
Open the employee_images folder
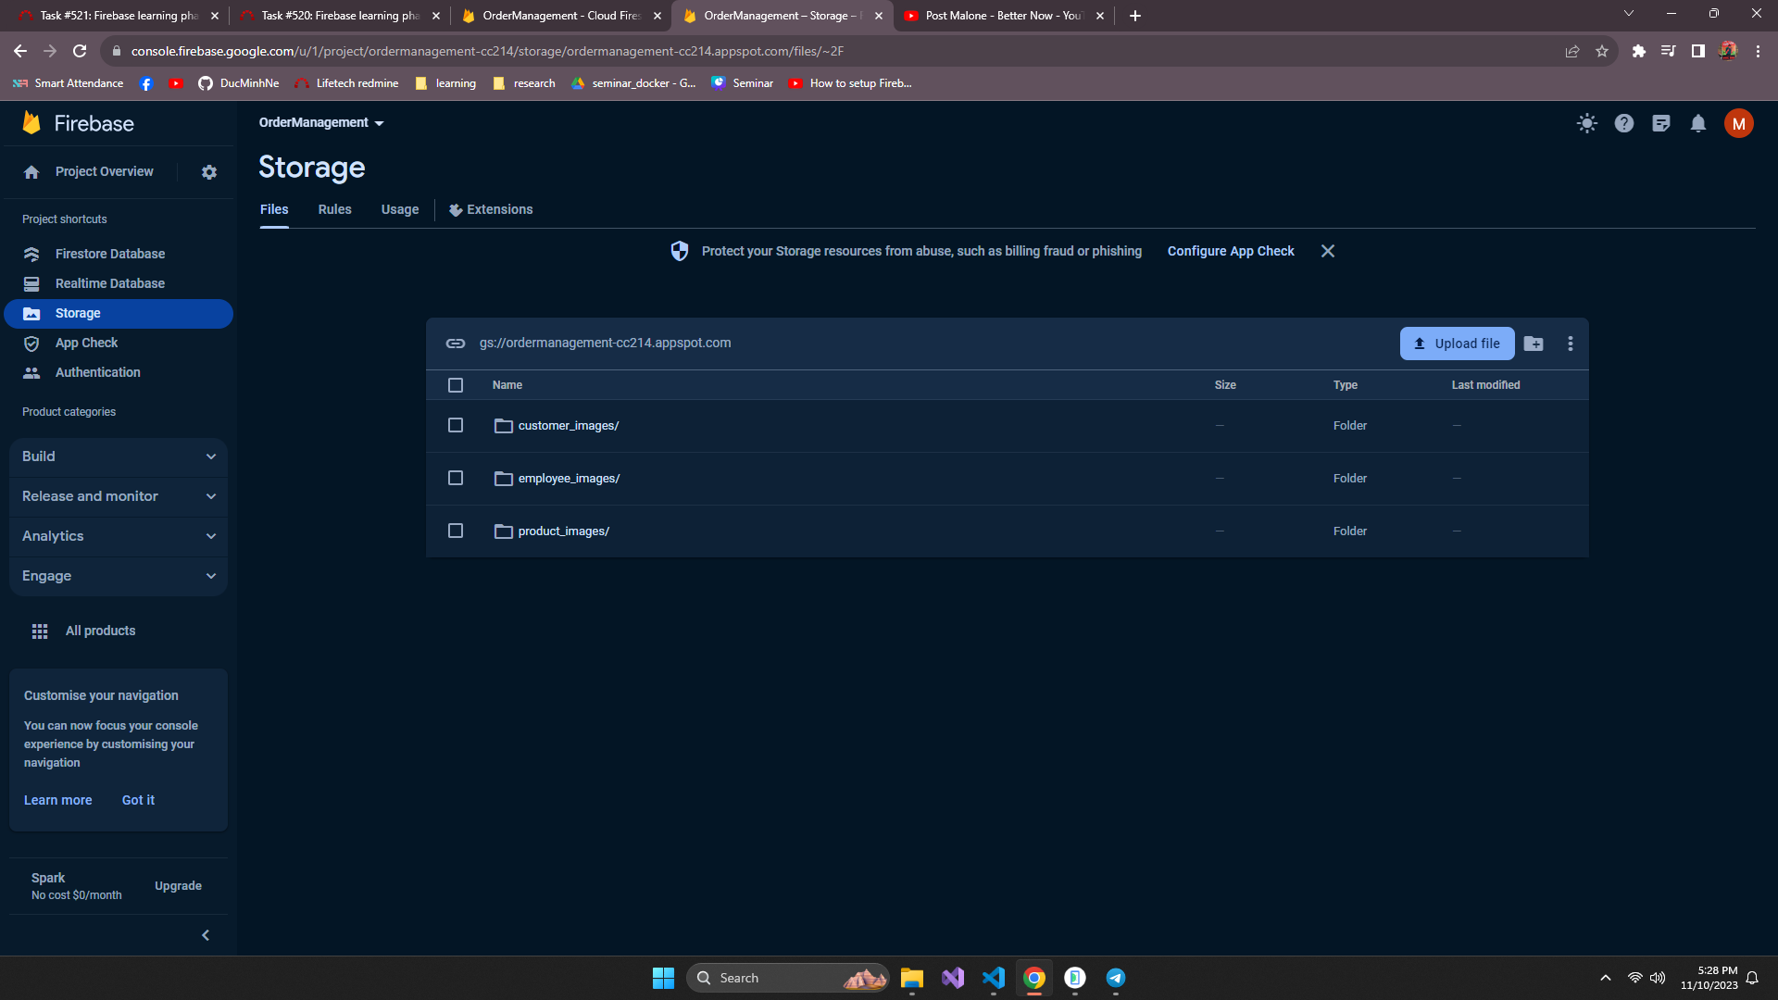tap(569, 479)
